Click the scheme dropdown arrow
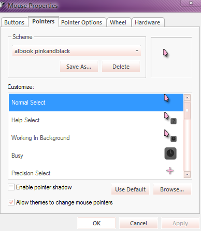 tap(137, 51)
